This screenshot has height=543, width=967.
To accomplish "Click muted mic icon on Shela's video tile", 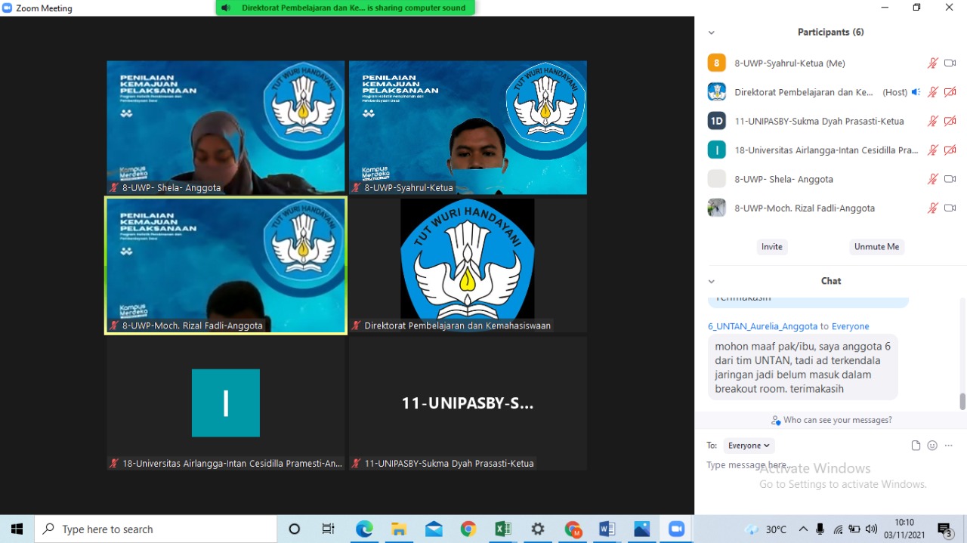I will 114,188.
